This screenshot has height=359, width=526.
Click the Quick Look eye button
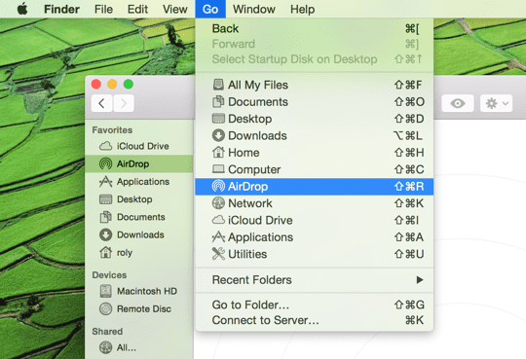pos(458,103)
